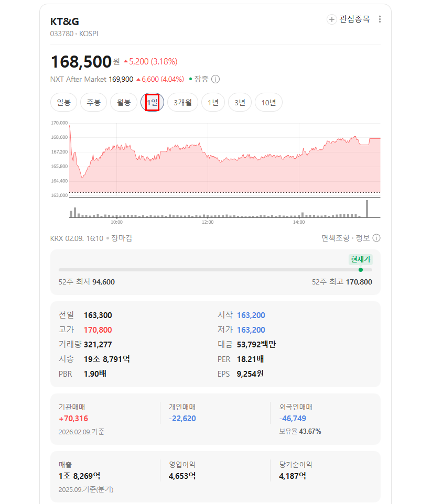Open the three-dot more options menu
Viewport: 421px width, 504px height.
380,19
